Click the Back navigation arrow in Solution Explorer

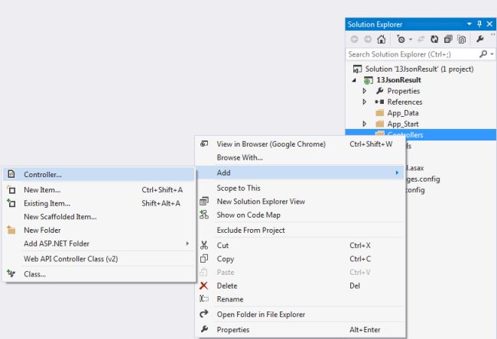[x=354, y=39]
